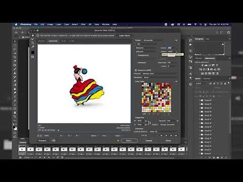Select the main Photoshop Zoom tool
The width and height of the screenshot is (243, 182).
click(x=15, y=116)
